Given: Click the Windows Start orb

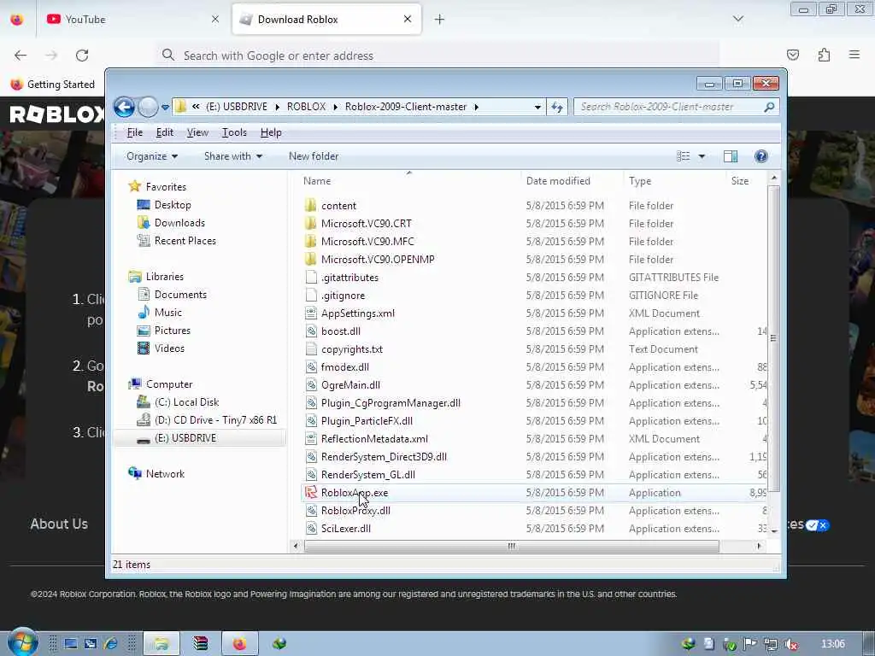Looking at the screenshot, I should pos(23,642).
